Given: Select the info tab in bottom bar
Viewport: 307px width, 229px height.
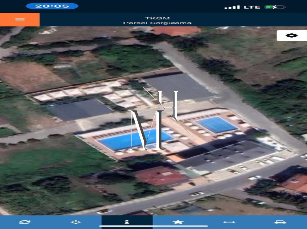Looking at the screenshot, I should click(127, 222).
